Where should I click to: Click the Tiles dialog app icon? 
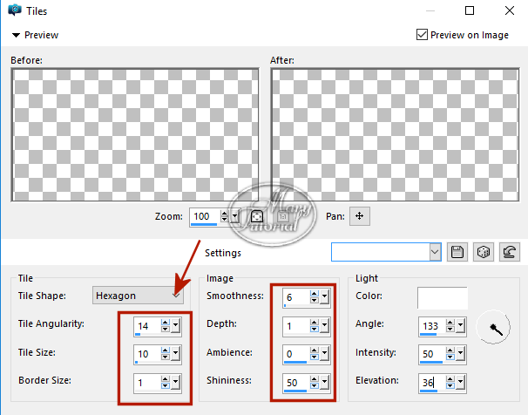point(15,11)
